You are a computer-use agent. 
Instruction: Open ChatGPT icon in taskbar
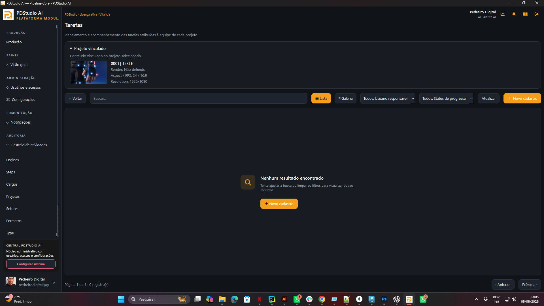[x=397, y=299]
